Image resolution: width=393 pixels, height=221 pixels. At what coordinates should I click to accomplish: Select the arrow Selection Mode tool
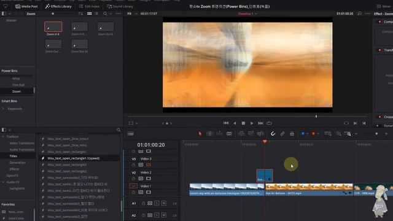[200, 134]
